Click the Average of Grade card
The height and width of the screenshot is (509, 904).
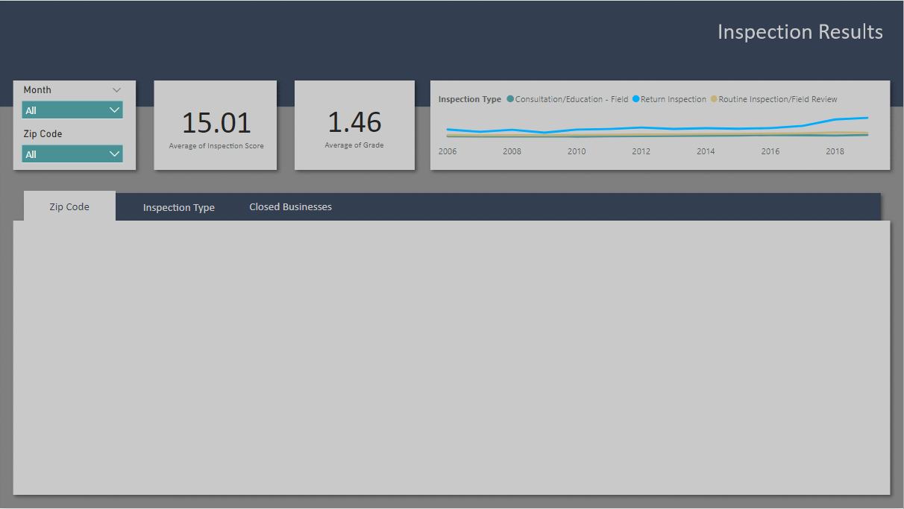coord(354,125)
